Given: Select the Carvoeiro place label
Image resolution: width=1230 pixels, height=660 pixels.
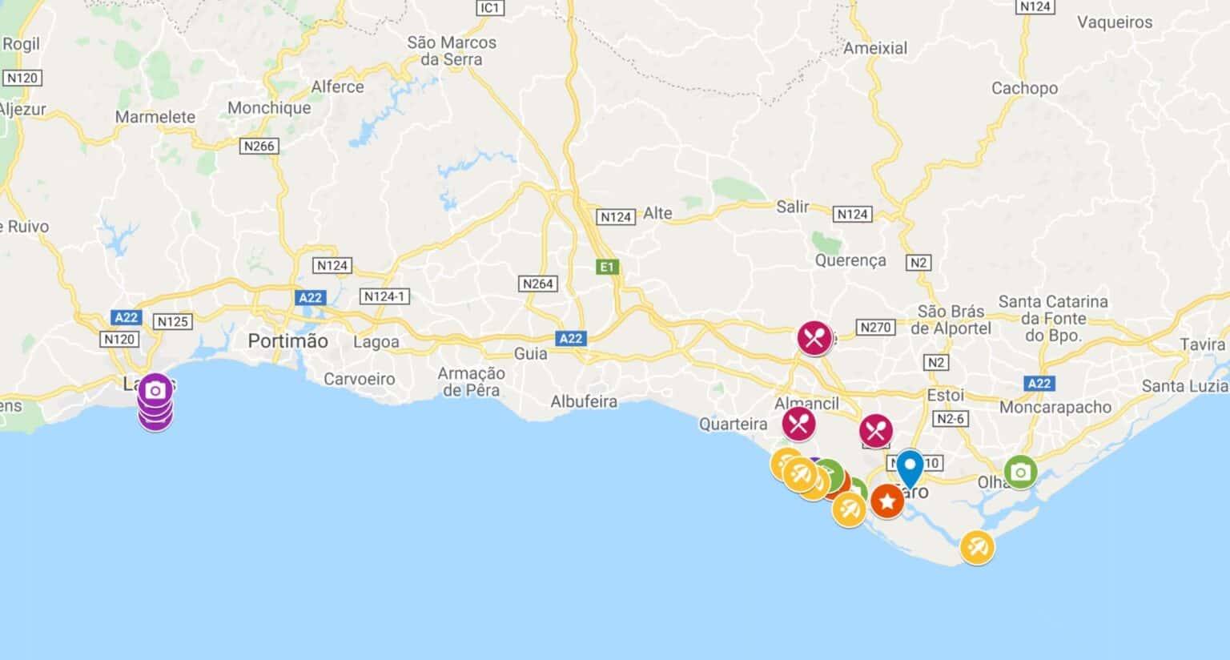Looking at the screenshot, I should click(360, 379).
